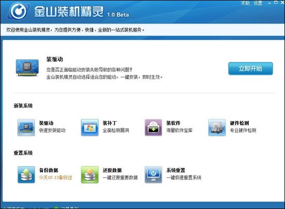The image size is (285, 209).
Task: Open the 装补丁 Windows patch icon
Action: click(90, 127)
